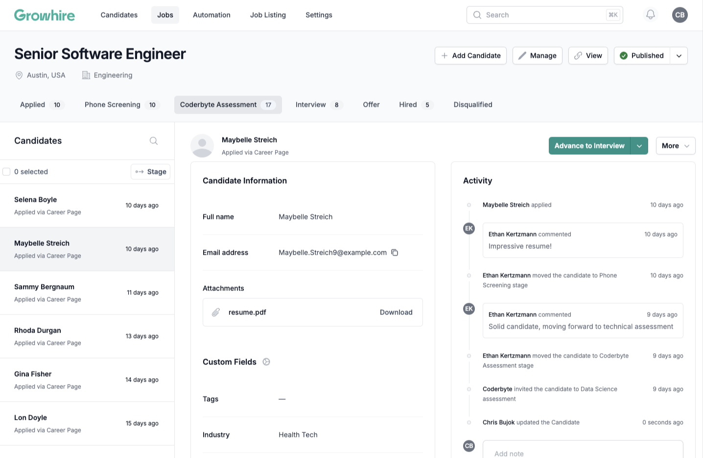Toggle the select all candidates checkbox
703x458 pixels.
point(7,172)
